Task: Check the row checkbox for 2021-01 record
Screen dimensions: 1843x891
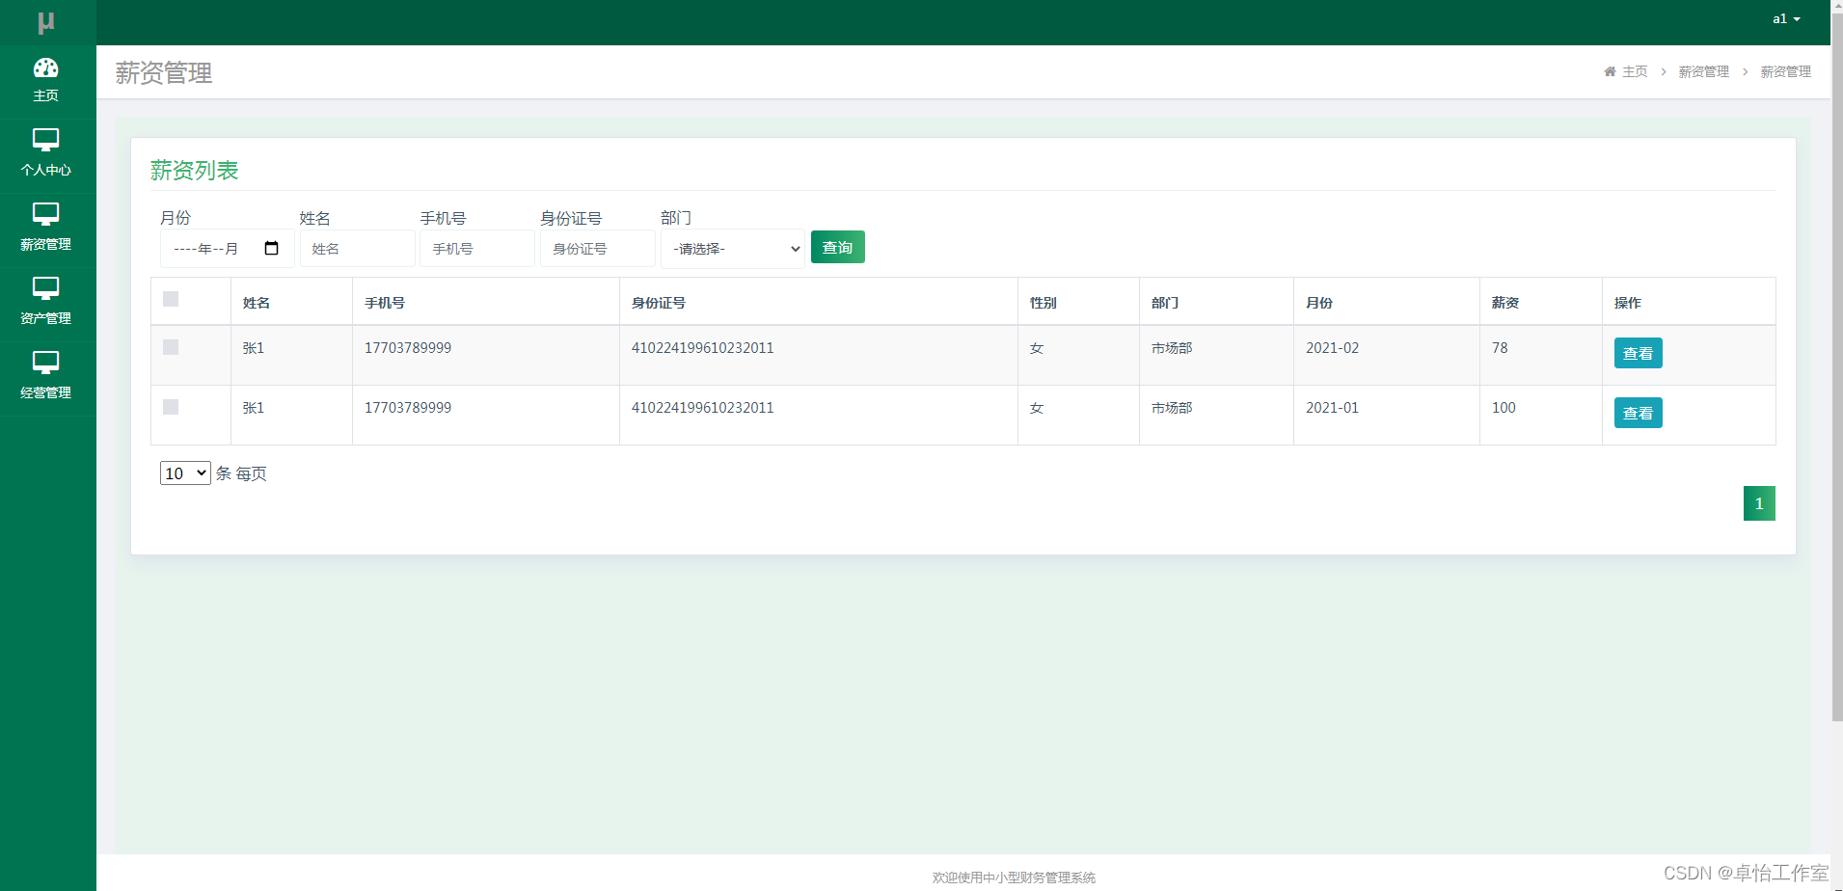Action: tap(171, 407)
